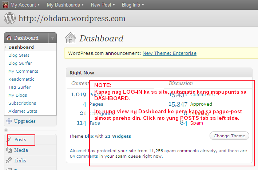Expand the New Post dropdown
The height and width of the screenshot is (170, 258).
tap(103, 5)
